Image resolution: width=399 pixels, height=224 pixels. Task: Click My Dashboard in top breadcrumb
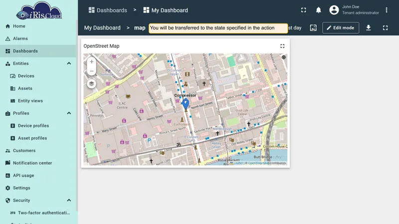166,10
